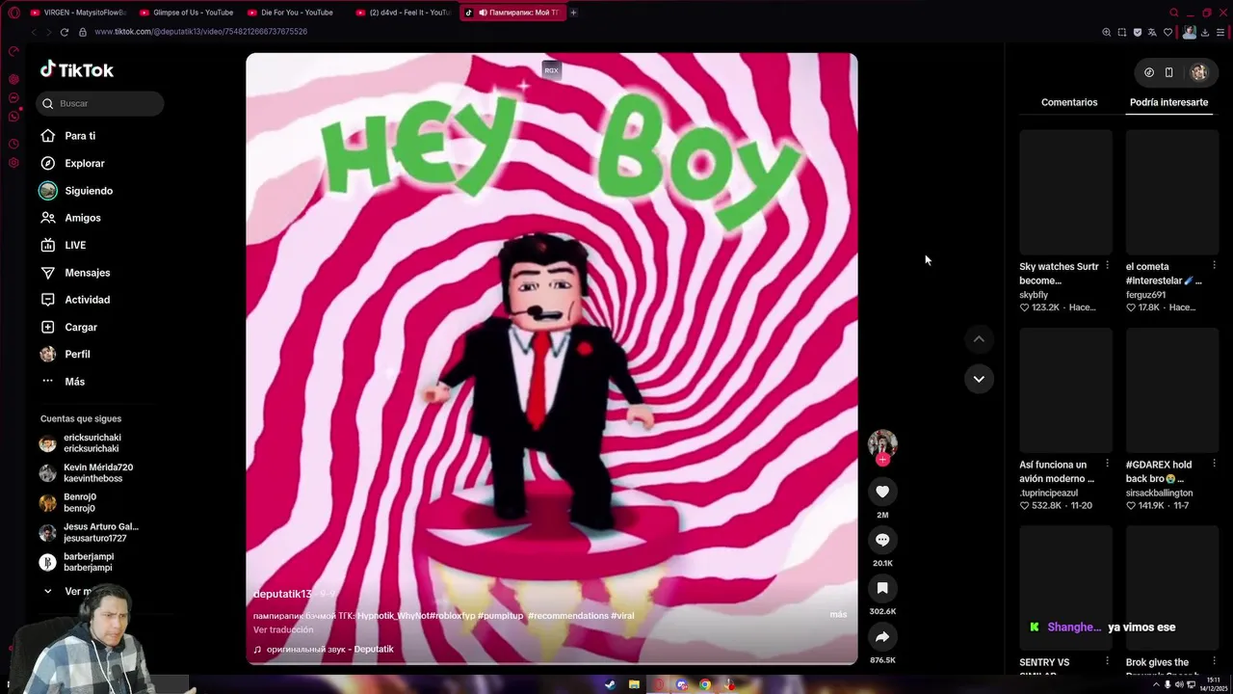
Task: Save video with bookmark icon
Action: tap(882, 588)
